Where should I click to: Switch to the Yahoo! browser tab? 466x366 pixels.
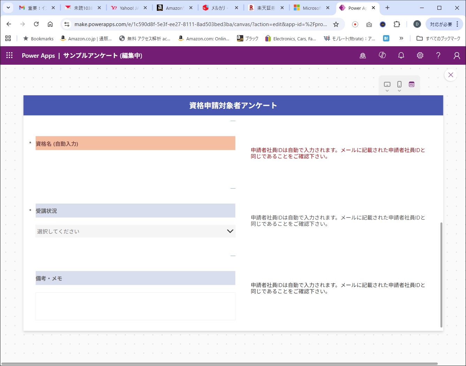(129, 8)
